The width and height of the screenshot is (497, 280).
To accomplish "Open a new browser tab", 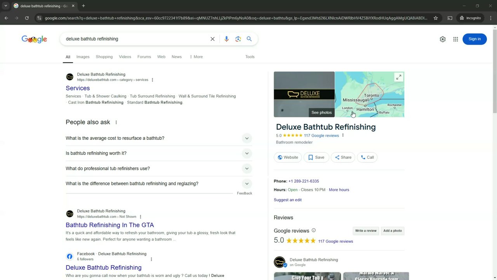I will tap(83, 6).
